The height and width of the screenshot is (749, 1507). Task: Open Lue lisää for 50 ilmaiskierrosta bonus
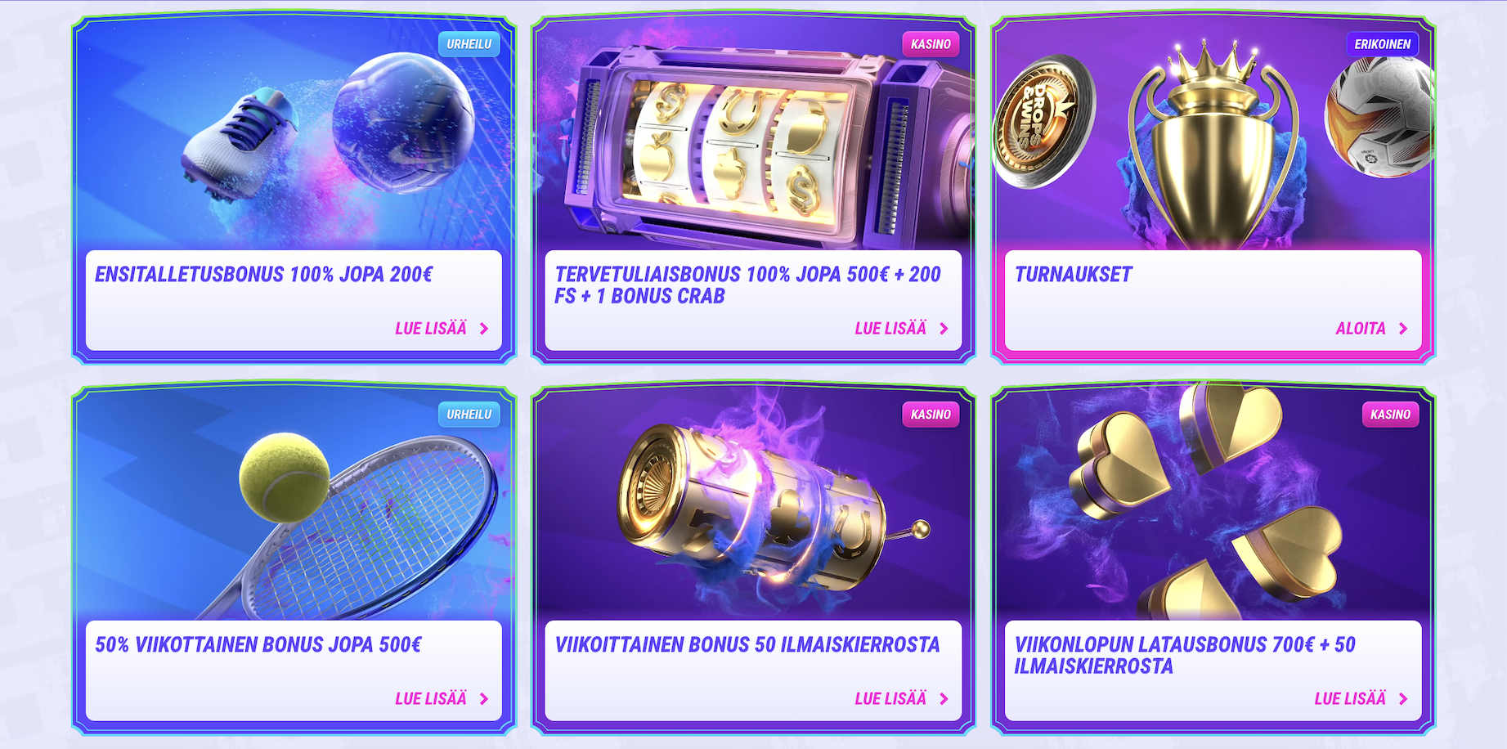pyautogui.click(x=890, y=699)
